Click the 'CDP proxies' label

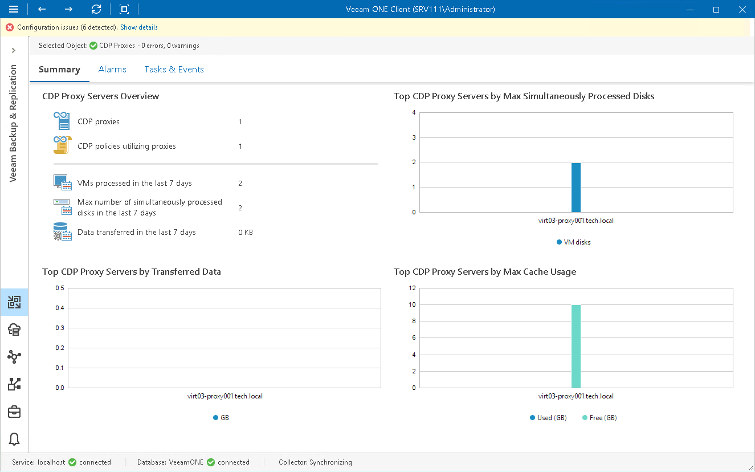[x=99, y=122]
